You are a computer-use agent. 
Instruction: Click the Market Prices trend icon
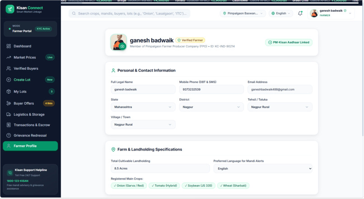(x=9, y=57)
